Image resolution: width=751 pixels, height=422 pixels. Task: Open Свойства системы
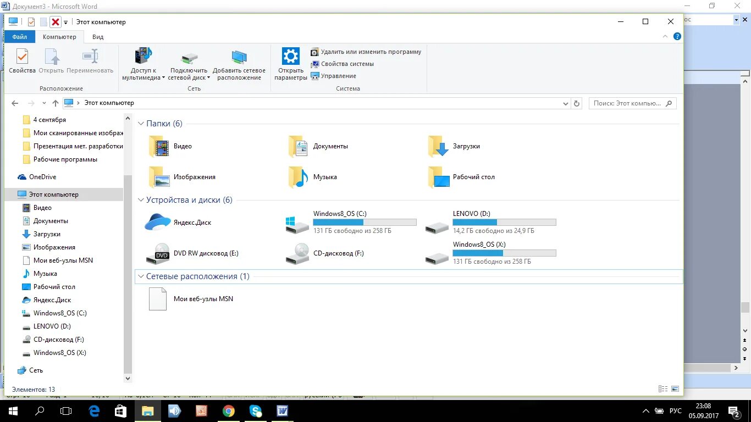[342, 64]
